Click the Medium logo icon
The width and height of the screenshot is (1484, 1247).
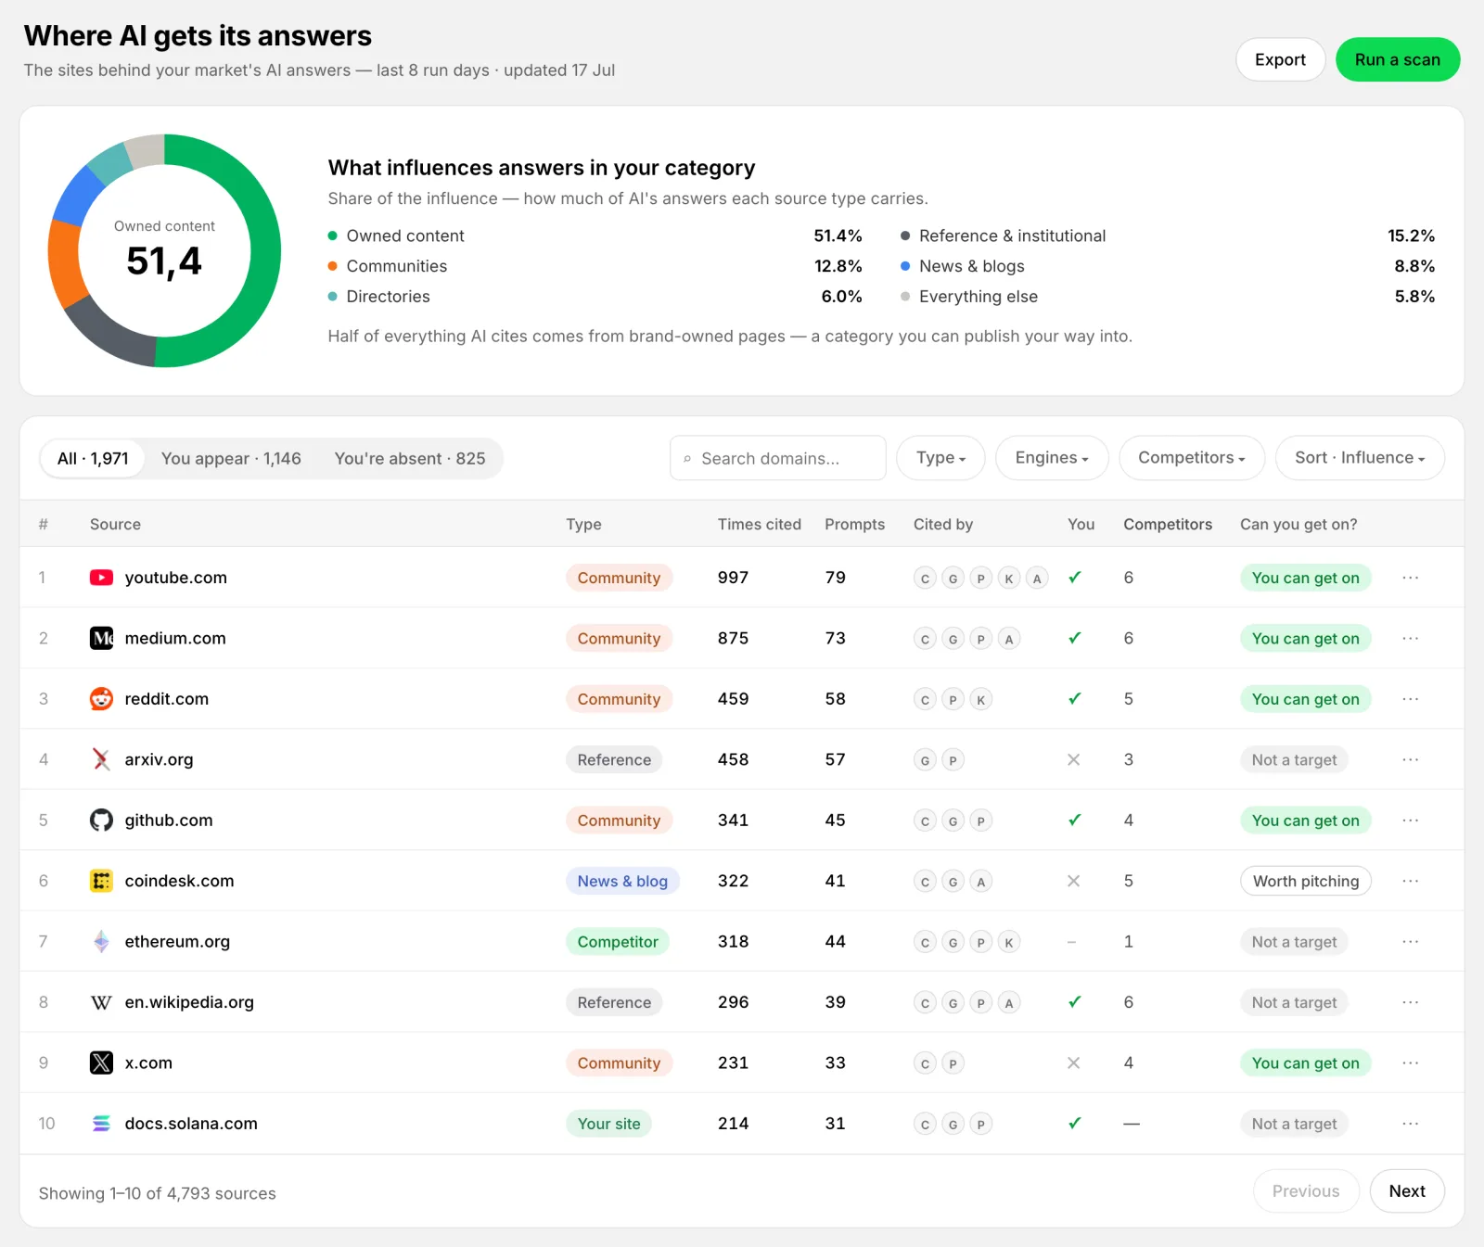pos(101,638)
